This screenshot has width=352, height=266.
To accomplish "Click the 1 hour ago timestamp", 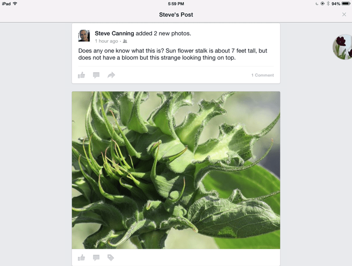I will 106,41.
